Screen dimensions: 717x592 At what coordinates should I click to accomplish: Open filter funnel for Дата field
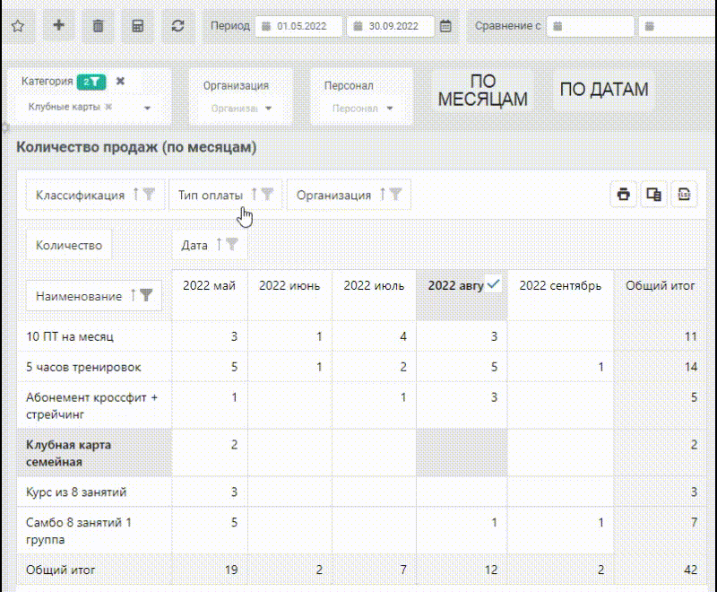[232, 244]
